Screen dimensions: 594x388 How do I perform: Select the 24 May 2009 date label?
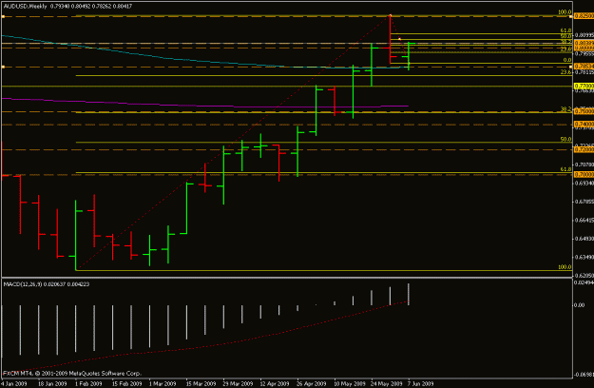[387, 383]
